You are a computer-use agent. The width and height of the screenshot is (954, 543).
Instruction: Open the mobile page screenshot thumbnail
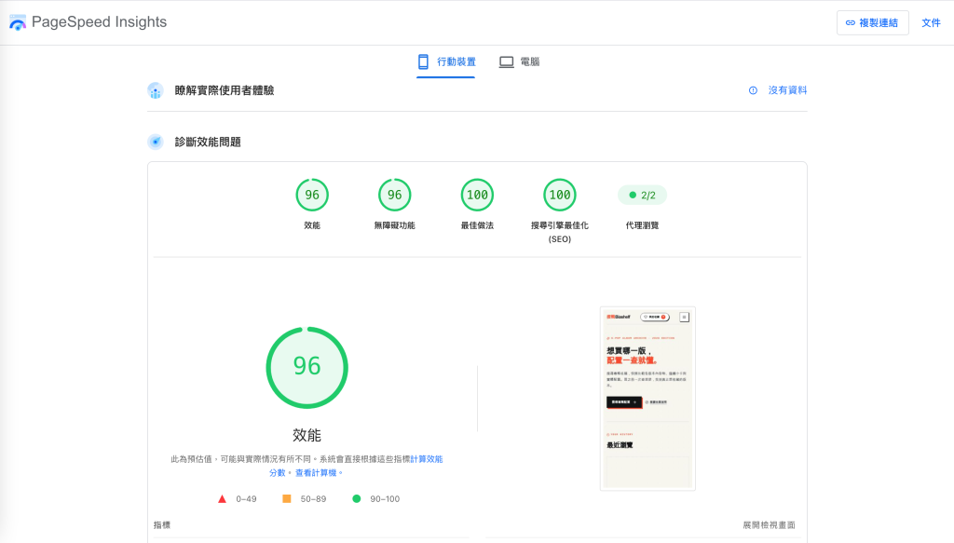tap(647, 399)
